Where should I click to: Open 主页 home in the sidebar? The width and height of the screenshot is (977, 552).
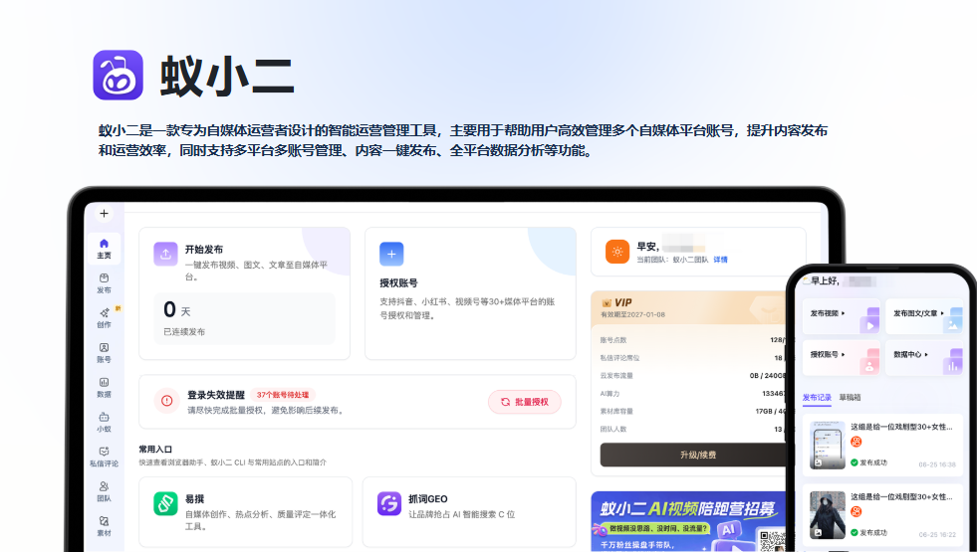tap(104, 249)
